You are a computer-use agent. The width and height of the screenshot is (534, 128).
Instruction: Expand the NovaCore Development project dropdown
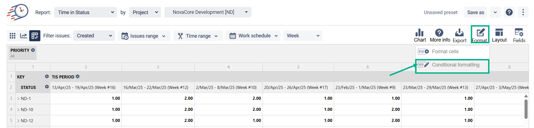click(208, 12)
